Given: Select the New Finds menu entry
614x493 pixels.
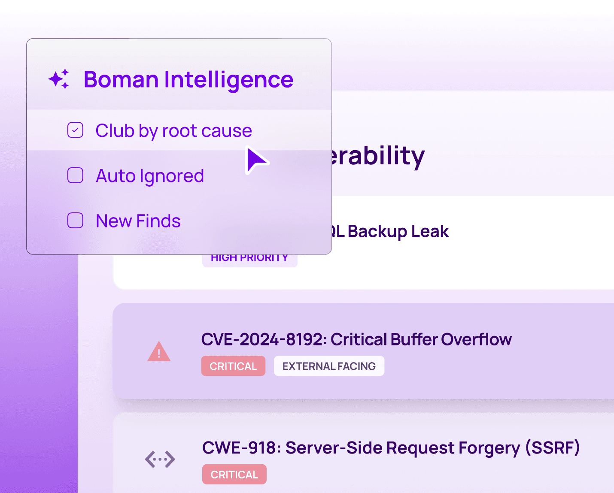Looking at the screenshot, I should tap(137, 220).
